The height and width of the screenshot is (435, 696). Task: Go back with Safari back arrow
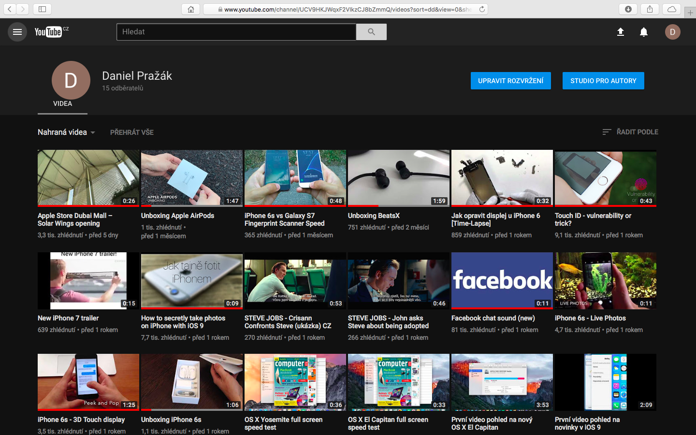coord(10,9)
